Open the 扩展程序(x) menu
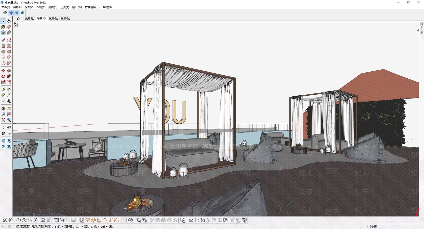This screenshot has height=229, width=424. [92, 7]
